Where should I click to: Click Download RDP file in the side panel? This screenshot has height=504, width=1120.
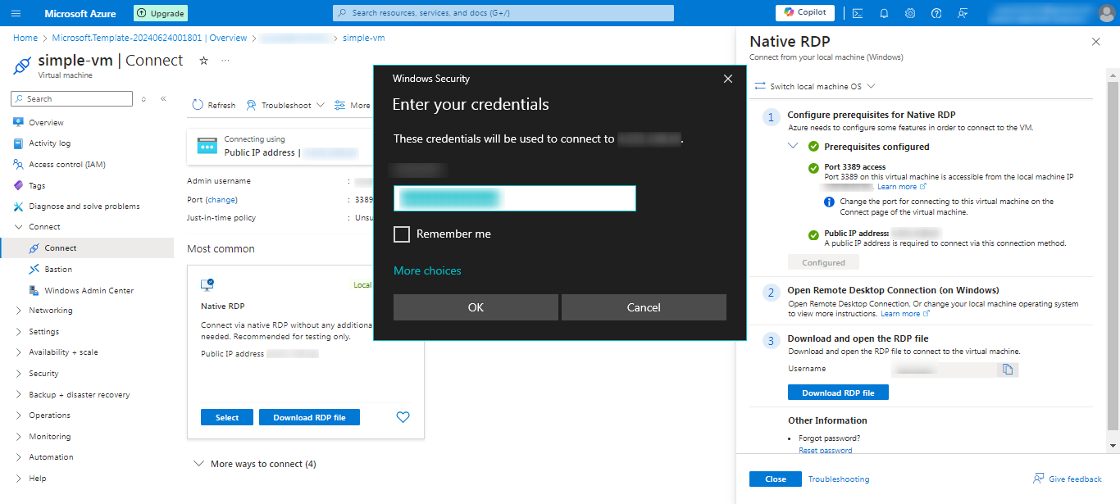838,393
